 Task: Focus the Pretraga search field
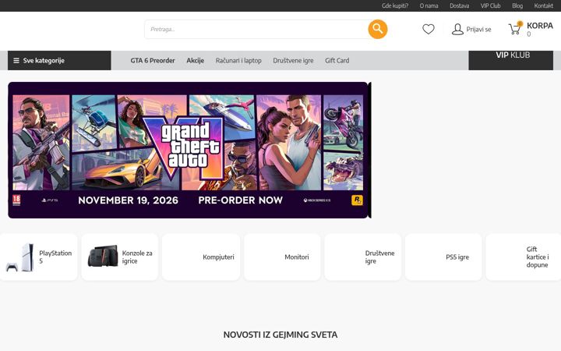[x=256, y=29]
